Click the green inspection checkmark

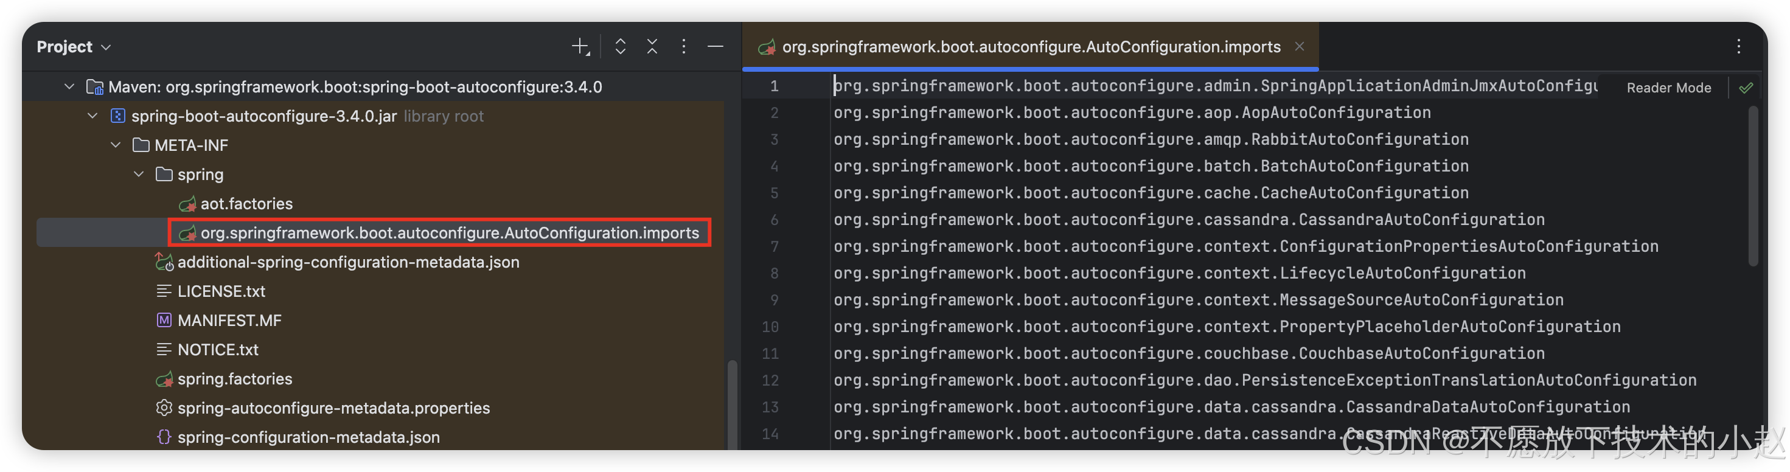(1746, 88)
